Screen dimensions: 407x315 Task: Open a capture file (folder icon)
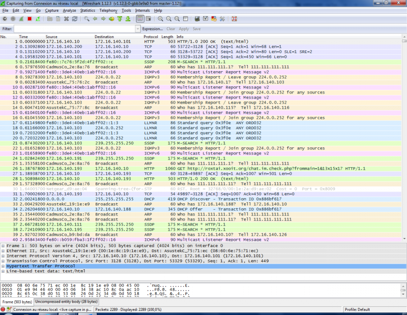tap(50, 19)
